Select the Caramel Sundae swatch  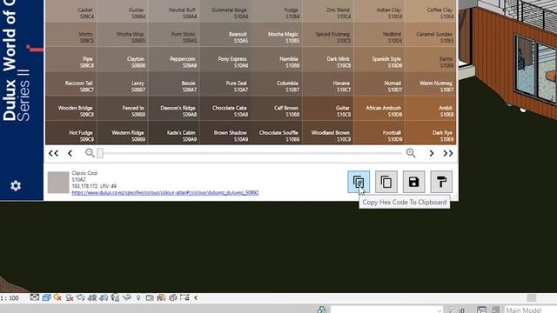point(430,35)
